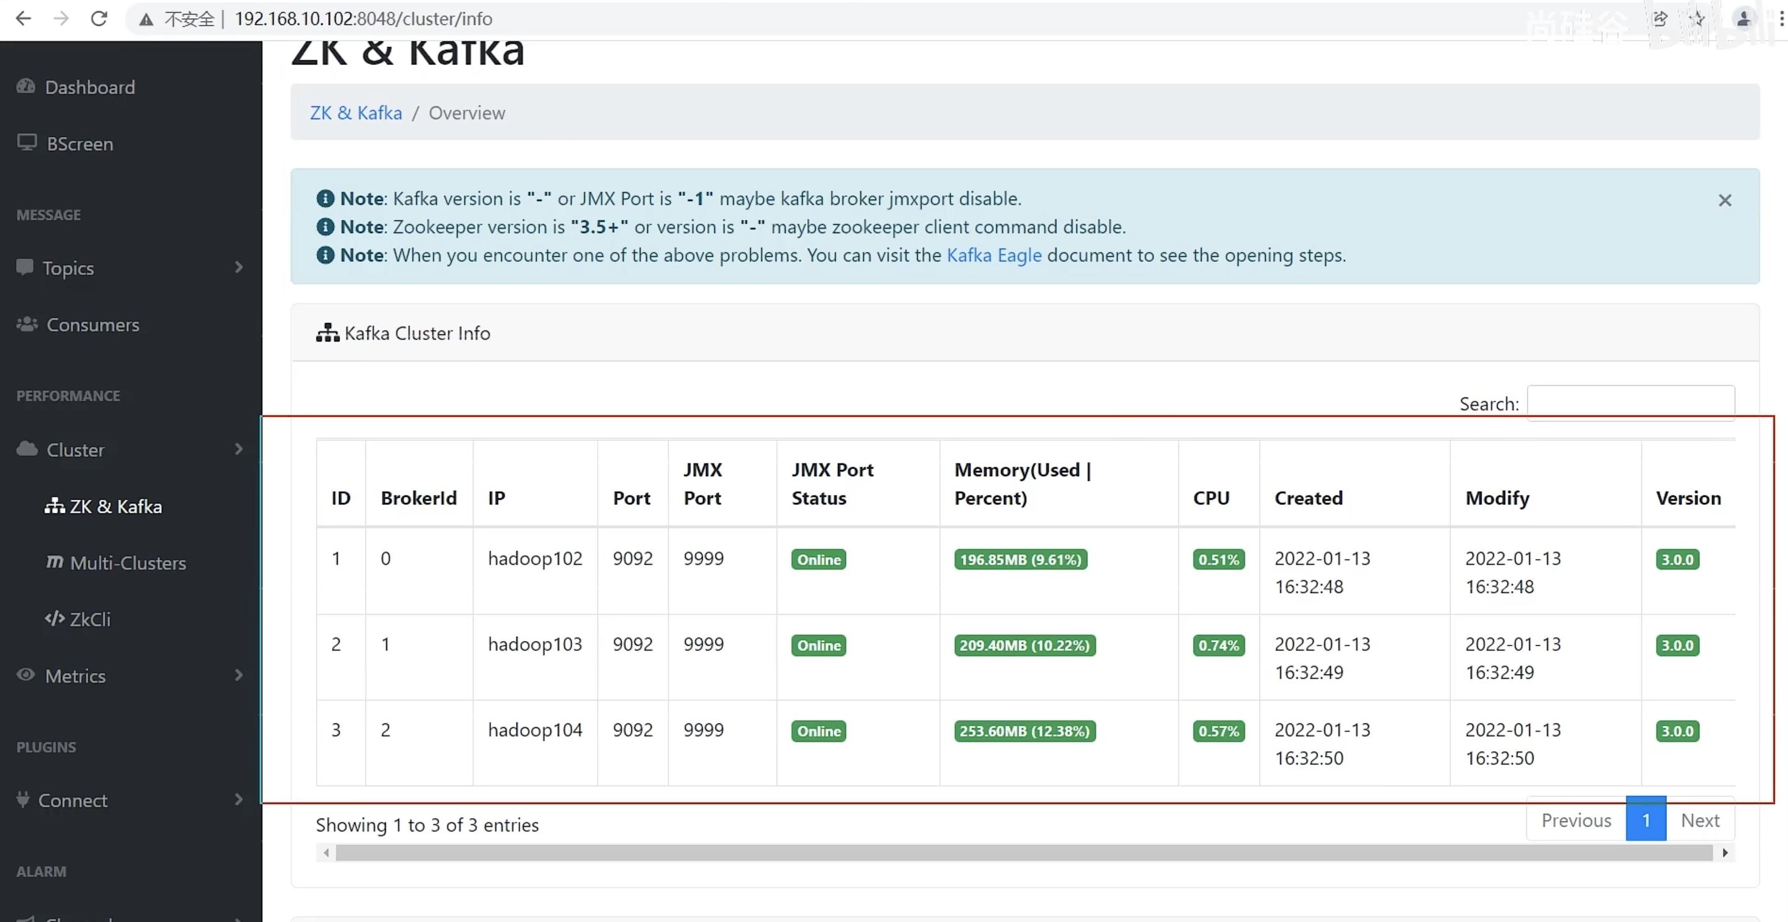Open the ZkCli menu item
Image resolution: width=1788 pixels, height=922 pixels.
point(89,619)
